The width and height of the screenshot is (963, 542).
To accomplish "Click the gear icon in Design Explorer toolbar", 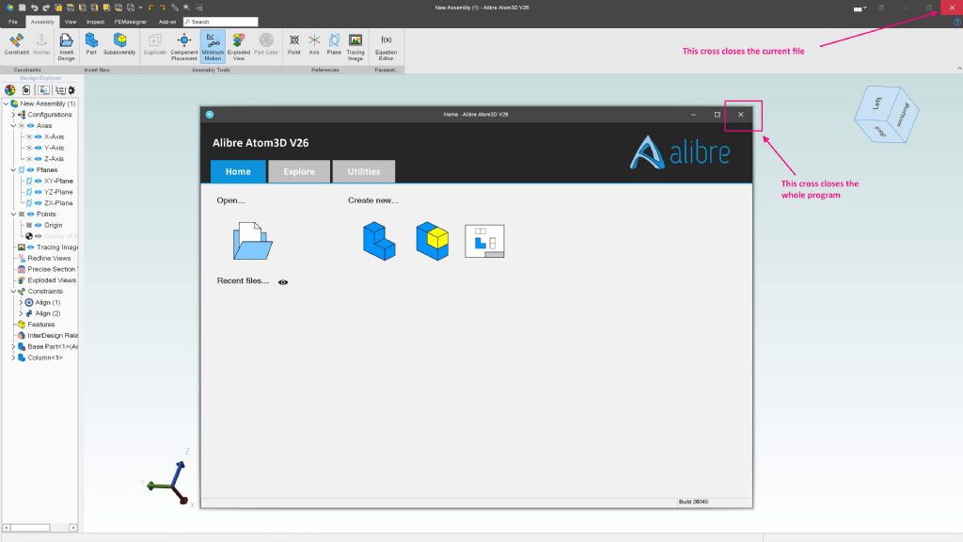I will click(x=71, y=90).
